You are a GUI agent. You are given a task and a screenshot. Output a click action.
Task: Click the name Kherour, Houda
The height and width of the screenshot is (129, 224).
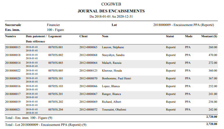[112, 70]
